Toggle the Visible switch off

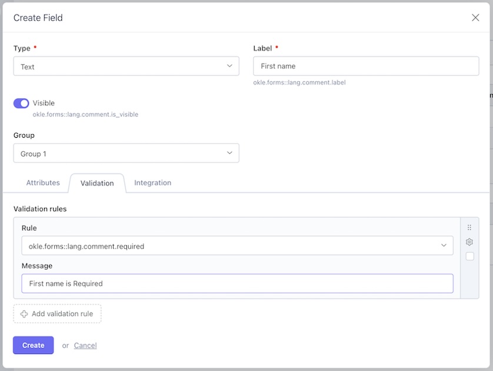point(21,104)
